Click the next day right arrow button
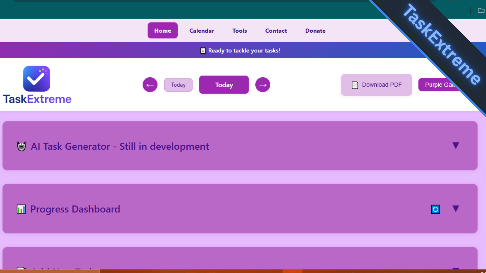 (x=262, y=85)
